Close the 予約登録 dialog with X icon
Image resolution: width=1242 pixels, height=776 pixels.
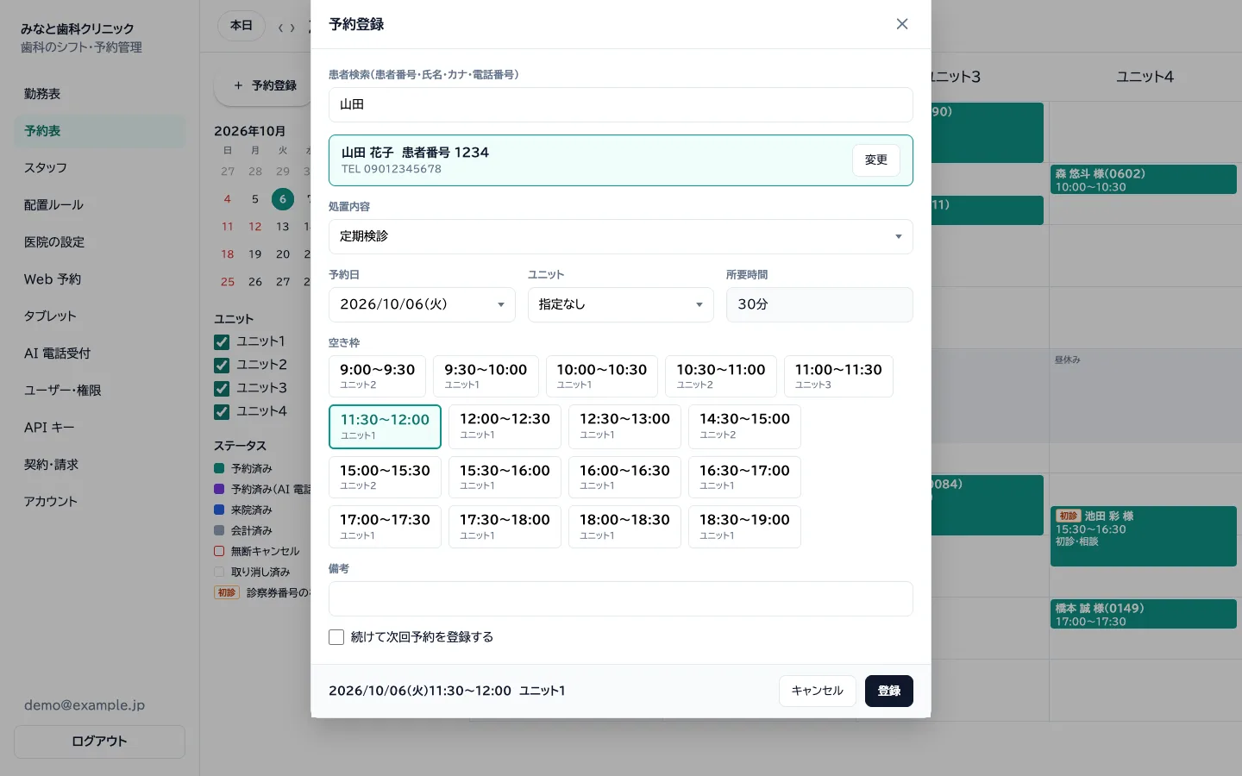coord(902,24)
